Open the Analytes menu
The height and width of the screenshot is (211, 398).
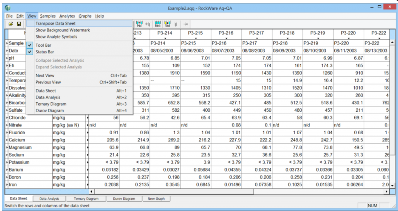[x=67, y=16]
